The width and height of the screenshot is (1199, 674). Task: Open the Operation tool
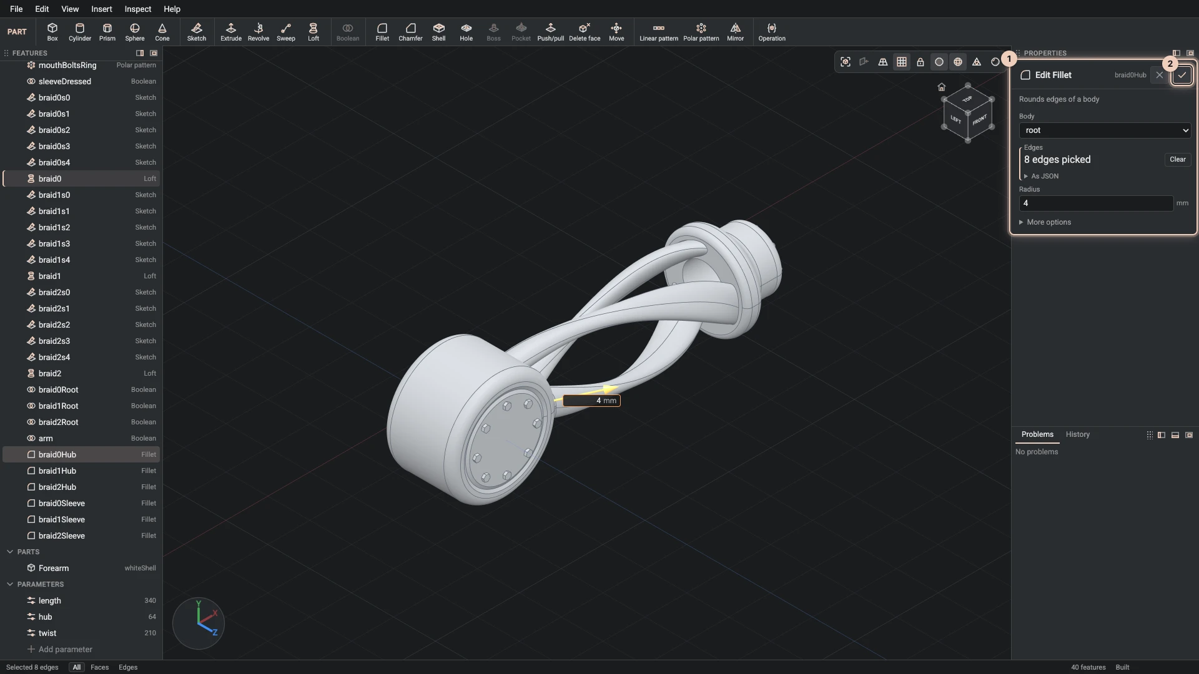[772, 32]
